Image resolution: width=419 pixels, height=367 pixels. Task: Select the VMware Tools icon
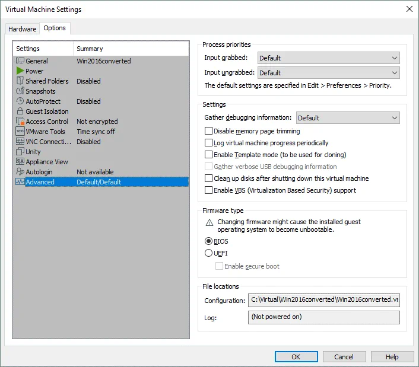tap(20, 132)
